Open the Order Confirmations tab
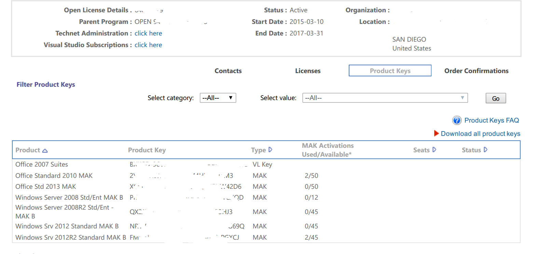Image resolution: width=551 pixels, height=254 pixels. coord(477,71)
